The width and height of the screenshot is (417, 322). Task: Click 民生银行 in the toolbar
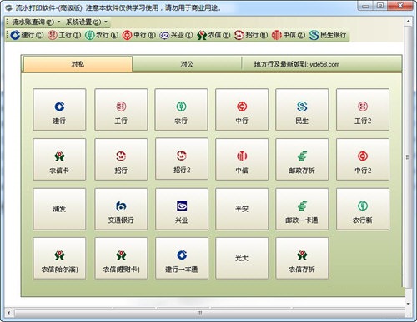tap(328, 35)
